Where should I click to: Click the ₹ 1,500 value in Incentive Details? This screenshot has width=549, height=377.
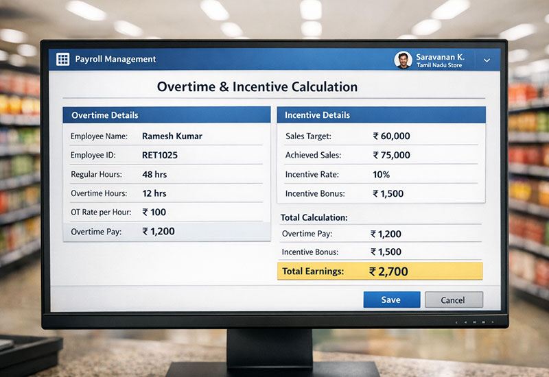click(388, 193)
